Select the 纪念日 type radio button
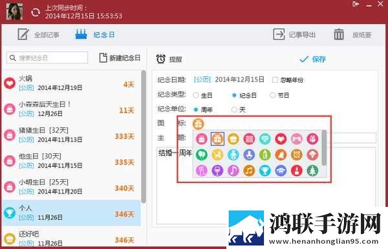This screenshot has height=249, width=388. pos(234,95)
